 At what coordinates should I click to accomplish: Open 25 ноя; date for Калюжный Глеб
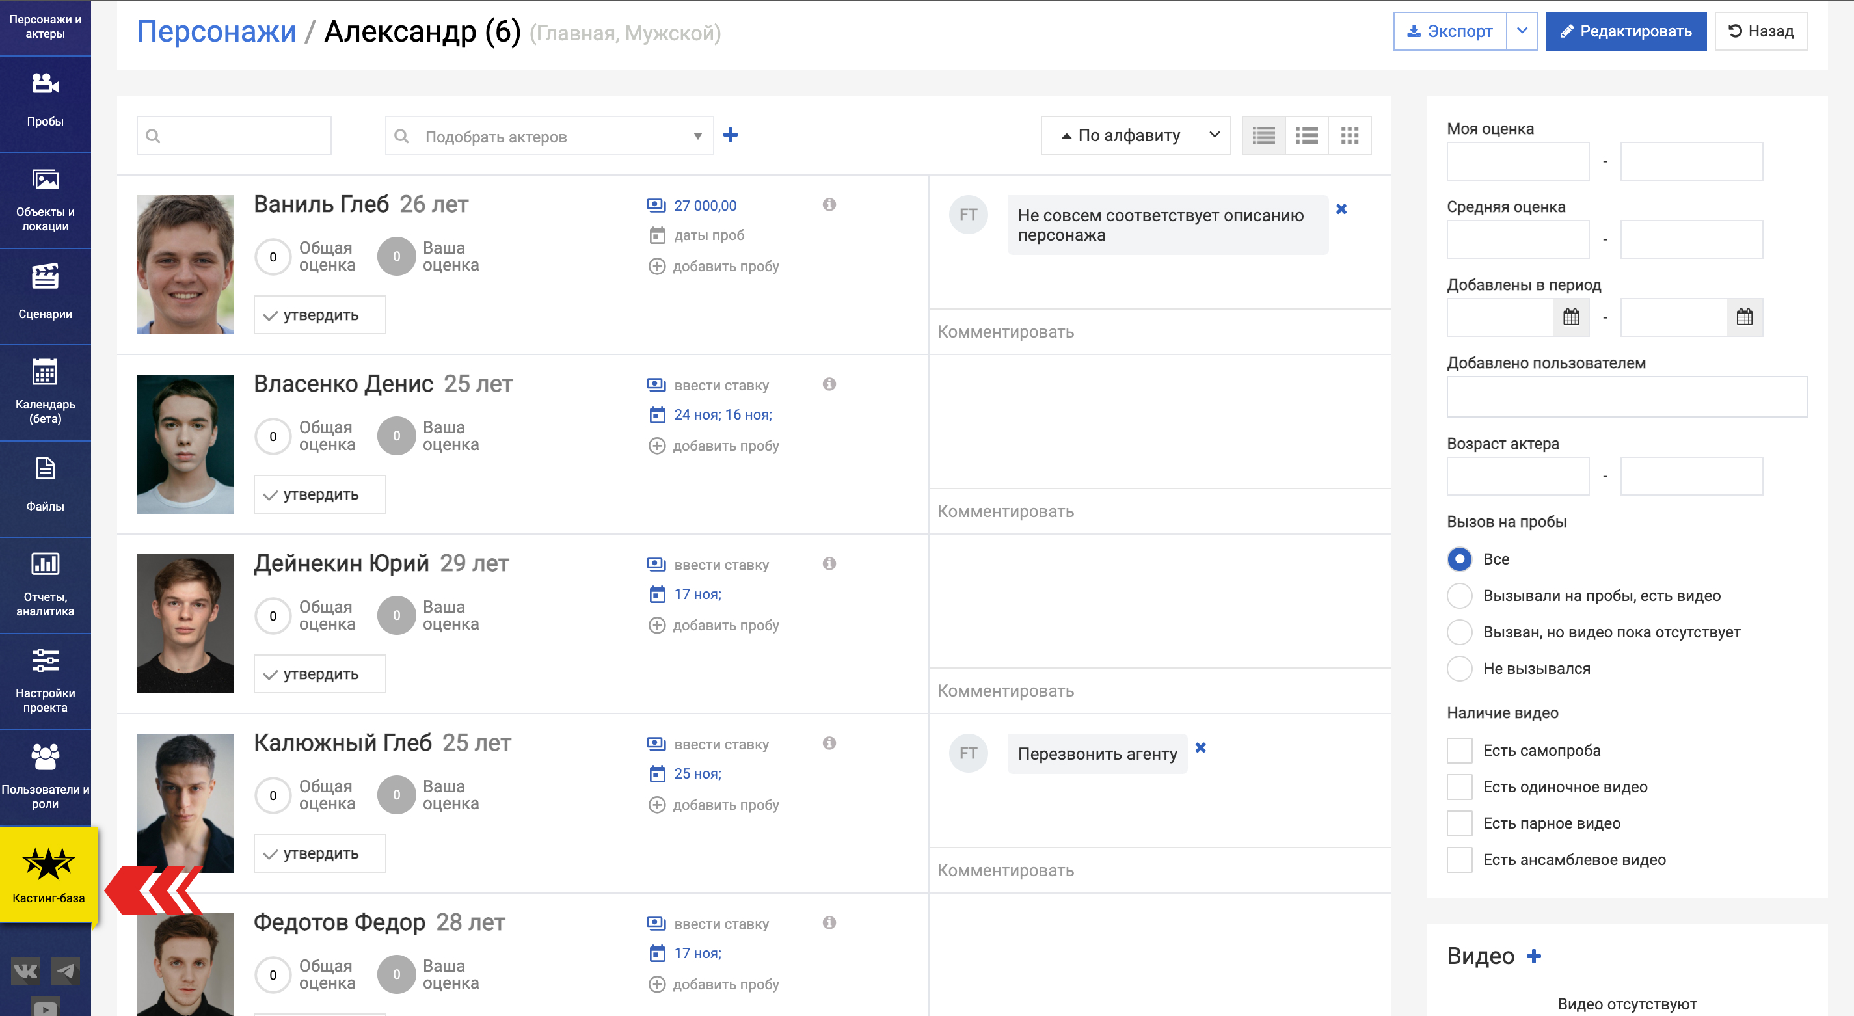pyautogui.click(x=697, y=773)
